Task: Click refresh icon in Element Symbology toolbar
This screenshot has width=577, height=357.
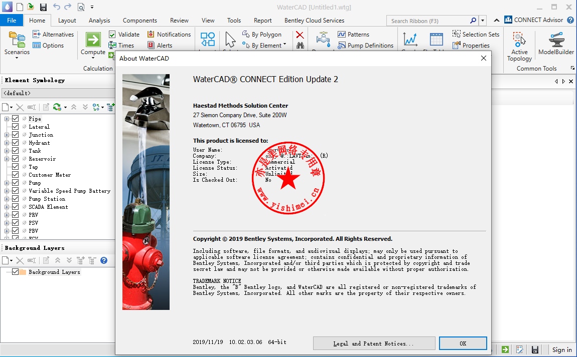Action: coord(57,107)
